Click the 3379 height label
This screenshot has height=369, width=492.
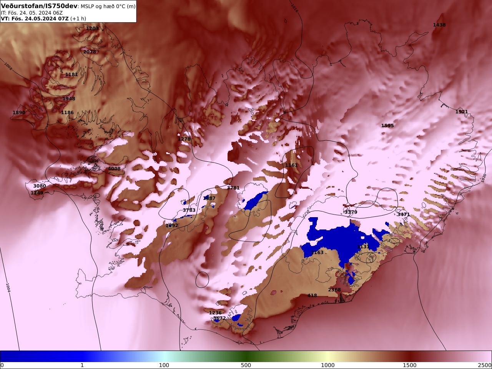[351, 212]
